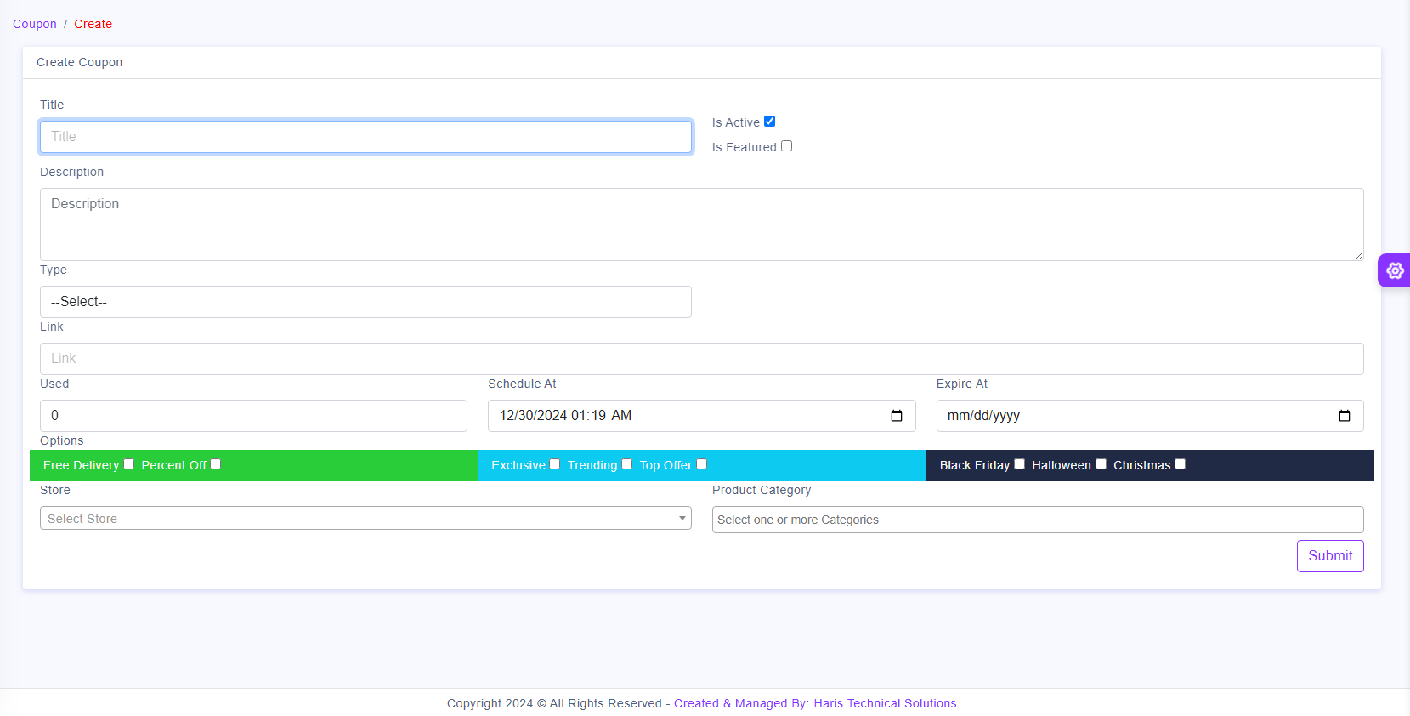Enable the Black Friday checkbox

click(x=1020, y=464)
